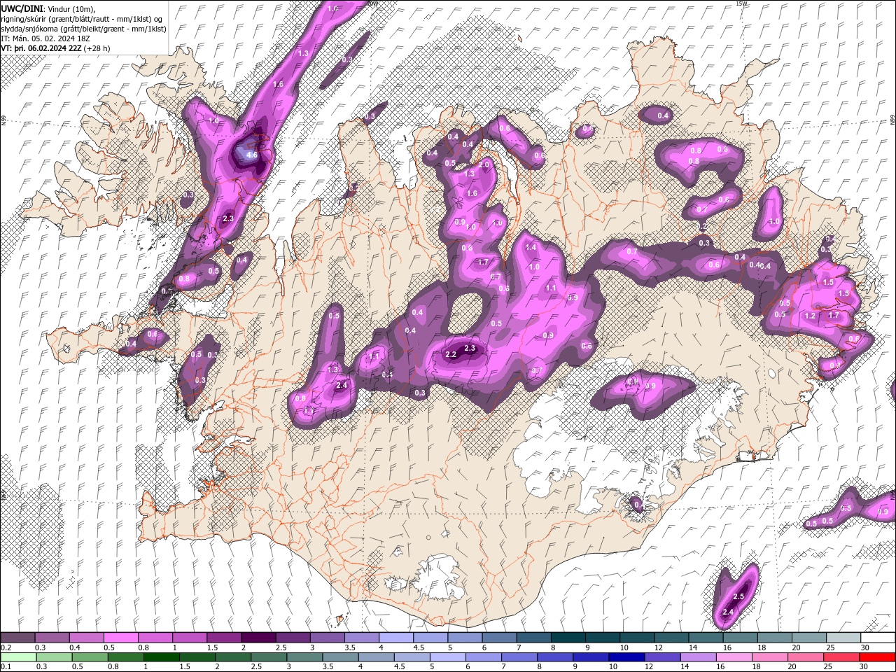
Task: Click the 'IT: Mán. 05. 02. 2024 18Z' line
Action: click(45, 38)
